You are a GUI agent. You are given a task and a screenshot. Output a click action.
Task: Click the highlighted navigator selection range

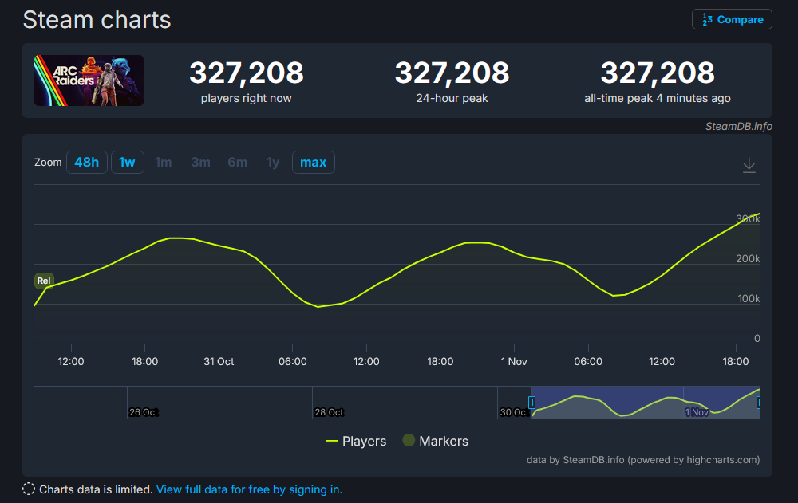(646, 403)
